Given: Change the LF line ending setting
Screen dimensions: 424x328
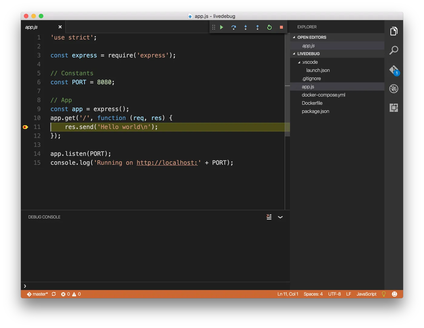Looking at the screenshot, I should (x=349, y=294).
